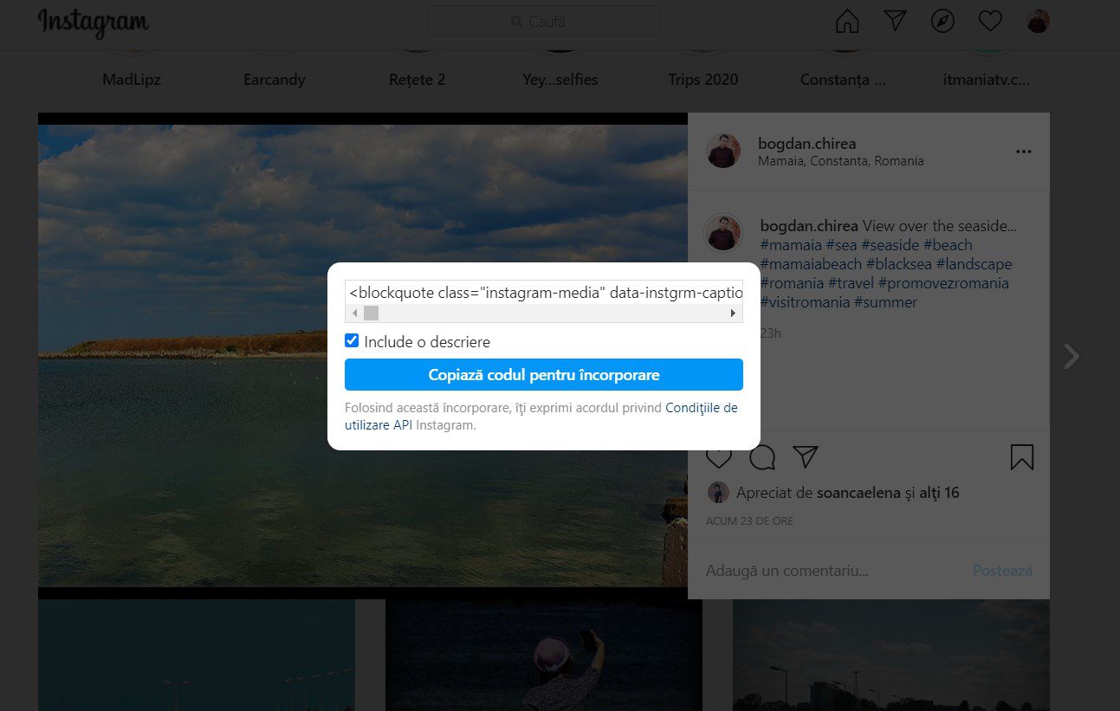
Task: Open hashtag #landscape
Action: [x=974, y=264]
